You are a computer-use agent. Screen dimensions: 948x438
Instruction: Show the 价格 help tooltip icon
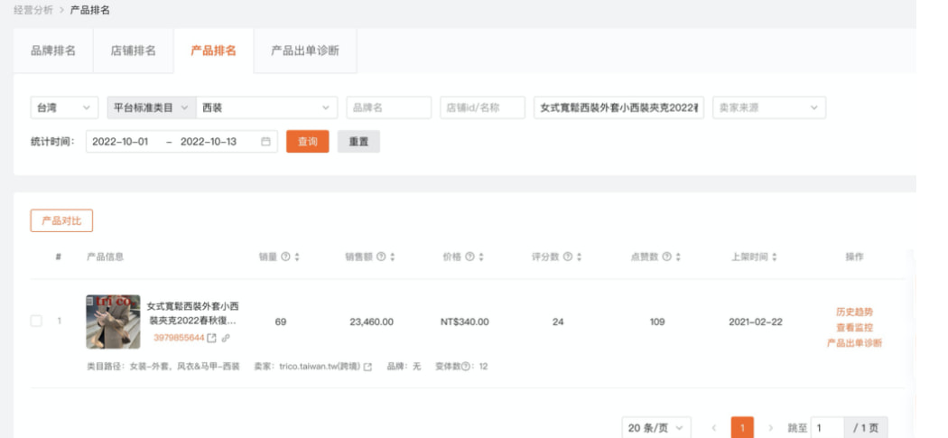(469, 256)
